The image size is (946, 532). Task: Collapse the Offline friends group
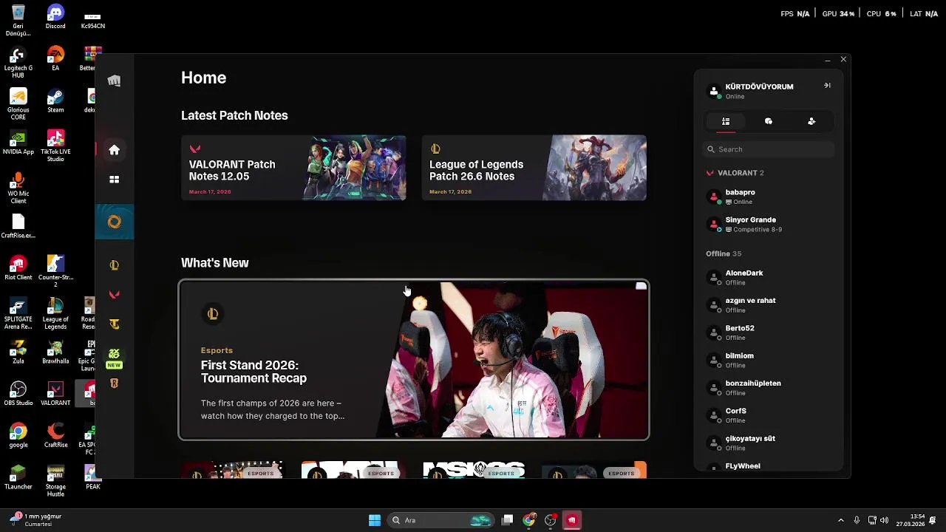pos(724,253)
